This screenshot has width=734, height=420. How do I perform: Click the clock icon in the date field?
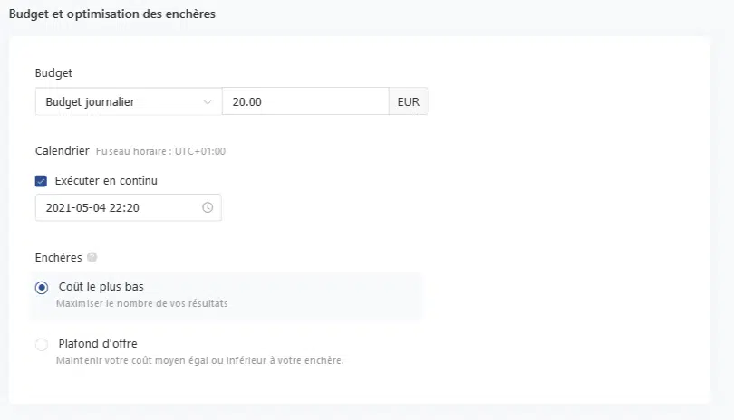coord(208,208)
